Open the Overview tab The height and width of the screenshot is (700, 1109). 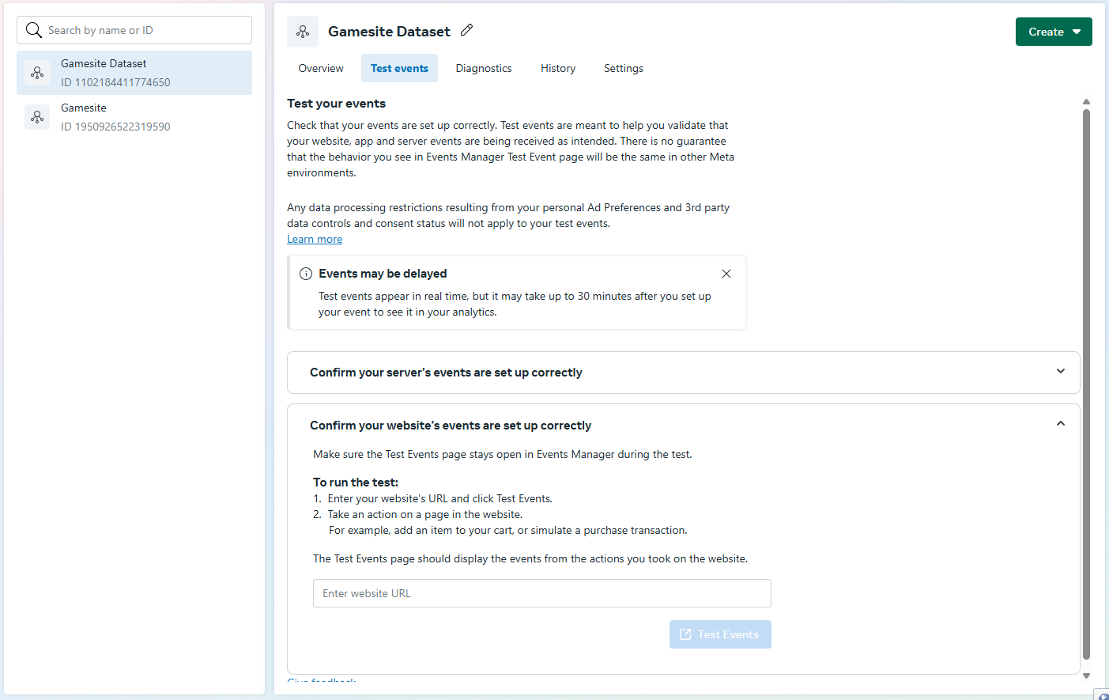[321, 68]
